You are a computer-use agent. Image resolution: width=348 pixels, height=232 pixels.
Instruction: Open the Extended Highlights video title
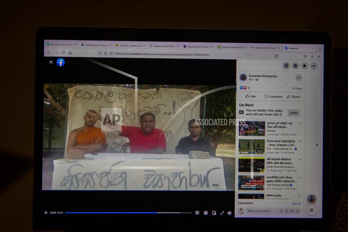click(281, 143)
